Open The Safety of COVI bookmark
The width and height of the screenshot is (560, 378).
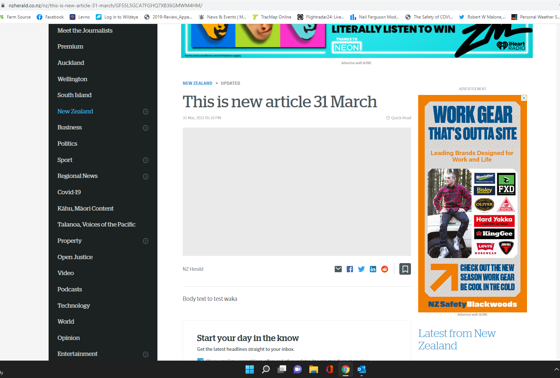pos(429,17)
